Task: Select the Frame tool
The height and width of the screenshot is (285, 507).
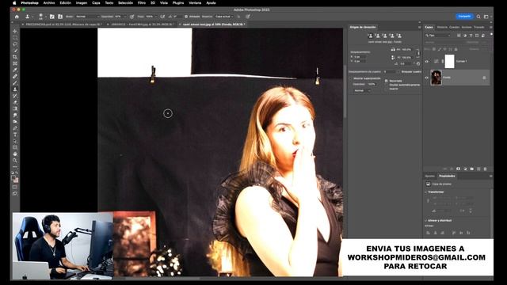Action: (15, 63)
